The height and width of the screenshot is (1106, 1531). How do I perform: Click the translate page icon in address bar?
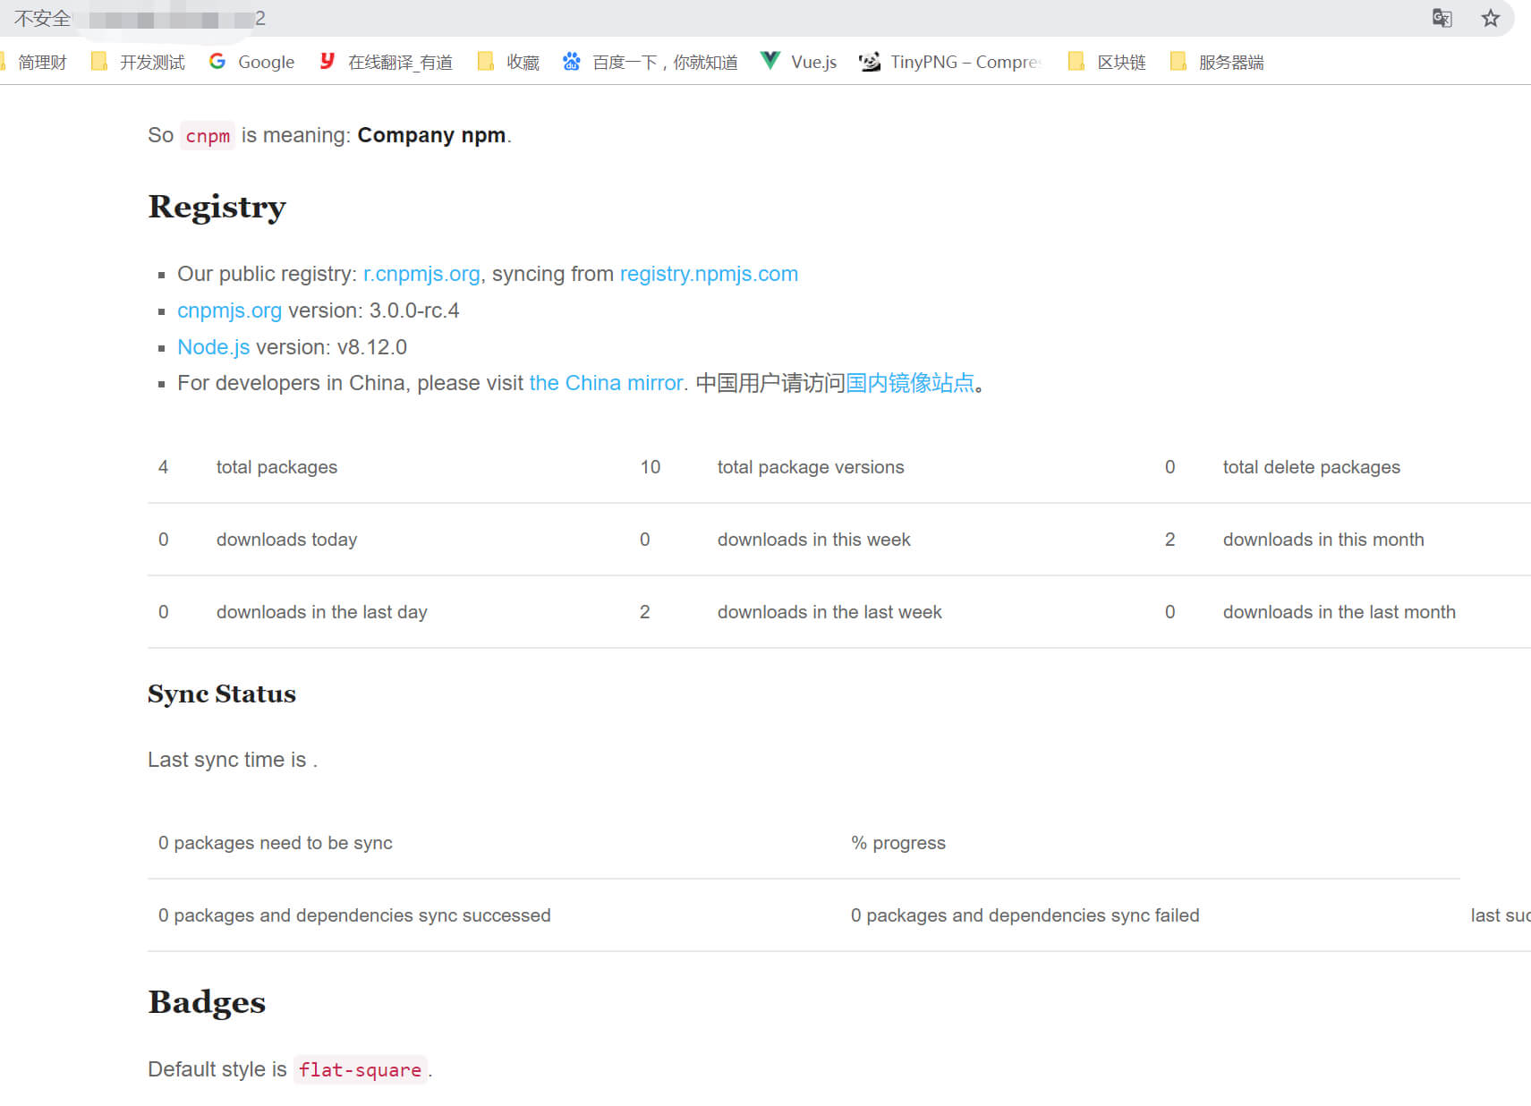coord(1442,18)
